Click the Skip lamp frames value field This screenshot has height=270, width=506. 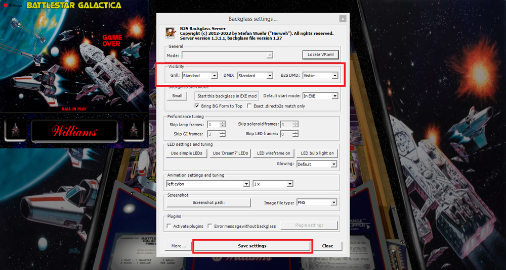pyautogui.click(x=214, y=125)
